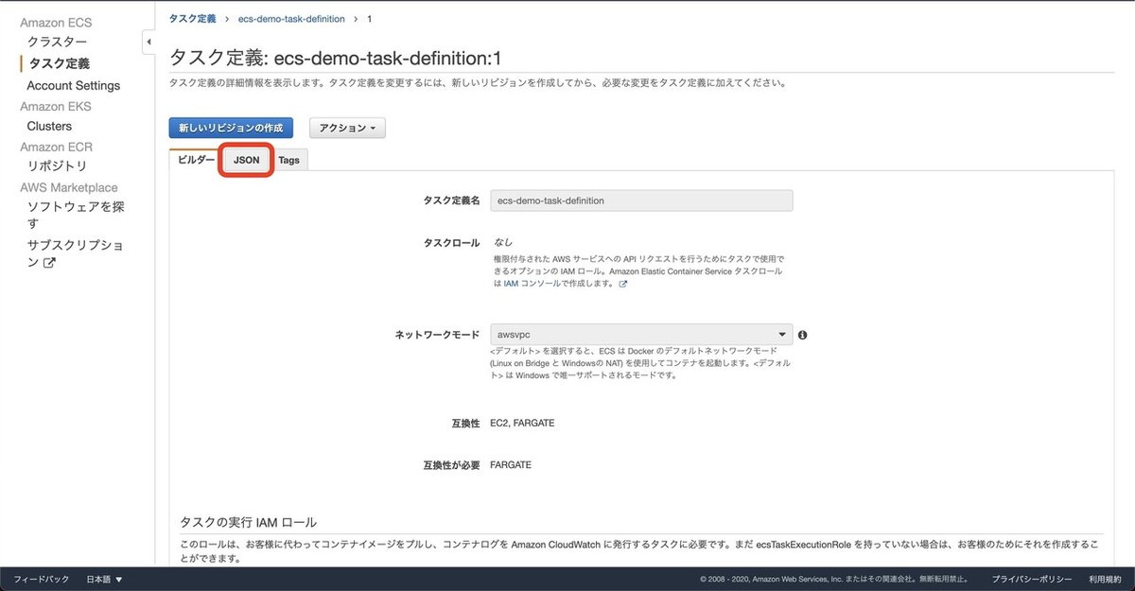Viewport: 1135px width, 591px height.
Task: Click フィードバック in the footer
Action: (41, 579)
